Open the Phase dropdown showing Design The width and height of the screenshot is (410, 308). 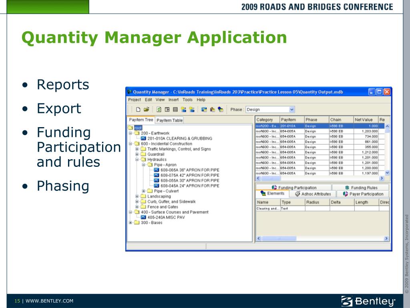pyautogui.click(x=292, y=109)
